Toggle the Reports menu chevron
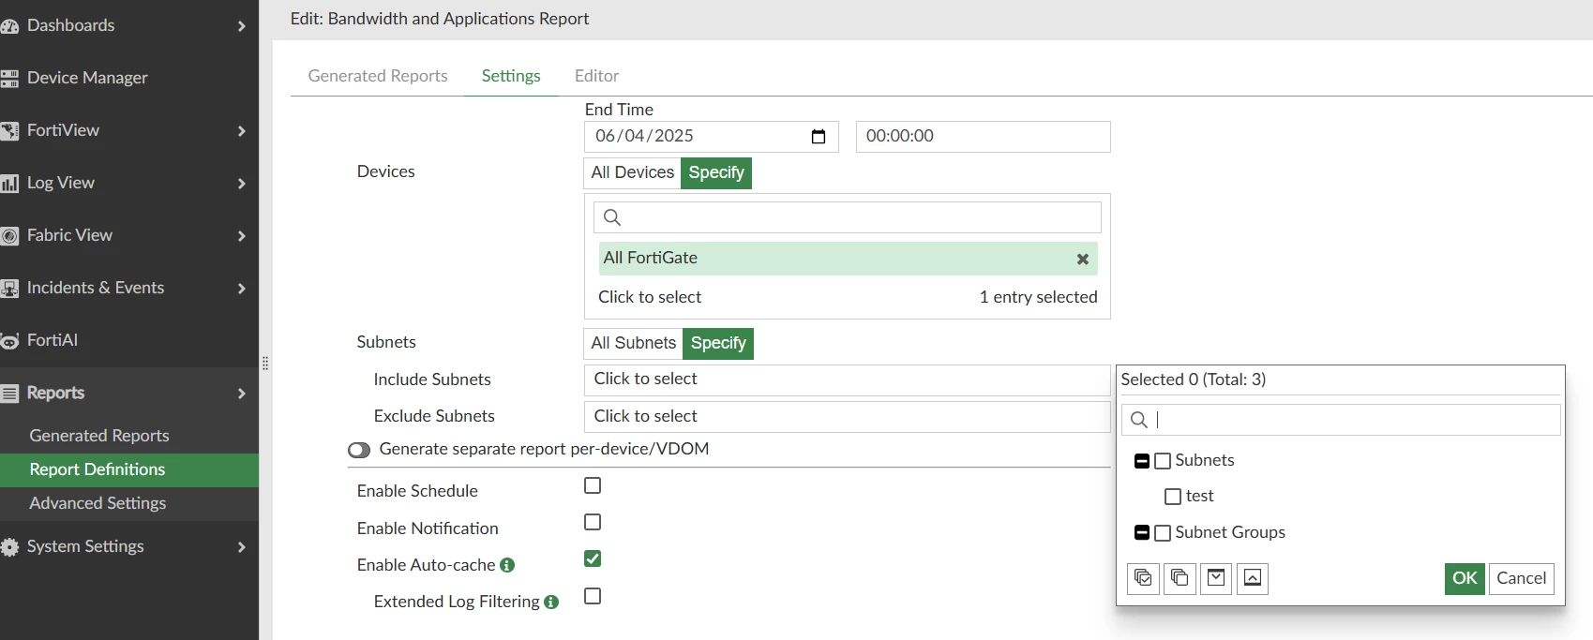This screenshot has height=640, width=1593. 241,394
